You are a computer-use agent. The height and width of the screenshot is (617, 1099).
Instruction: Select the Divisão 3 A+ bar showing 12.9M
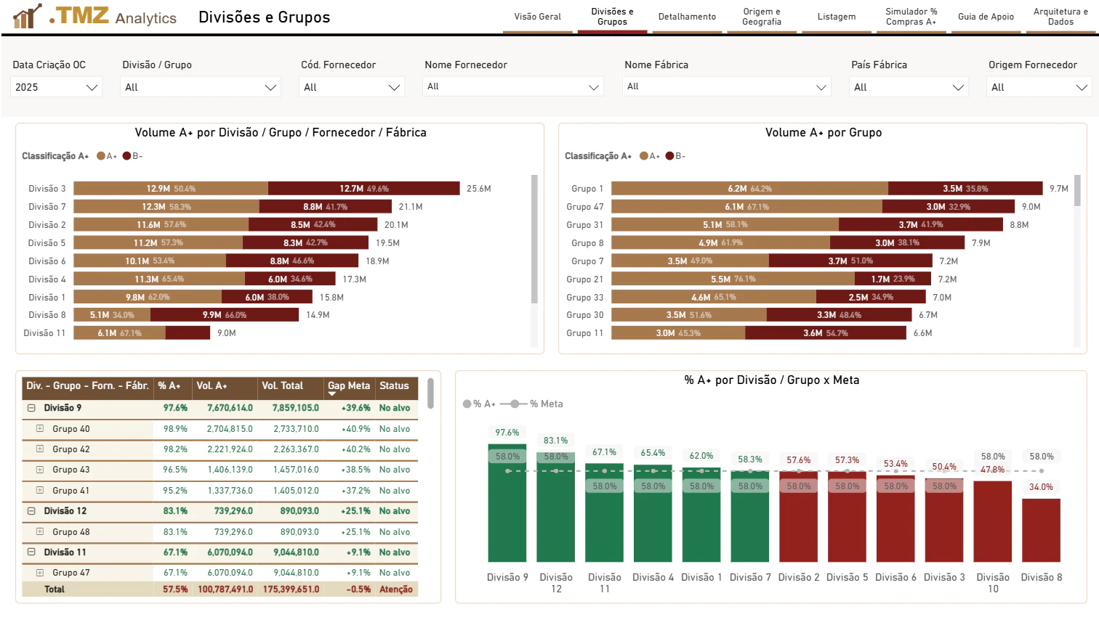tap(171, 189)
